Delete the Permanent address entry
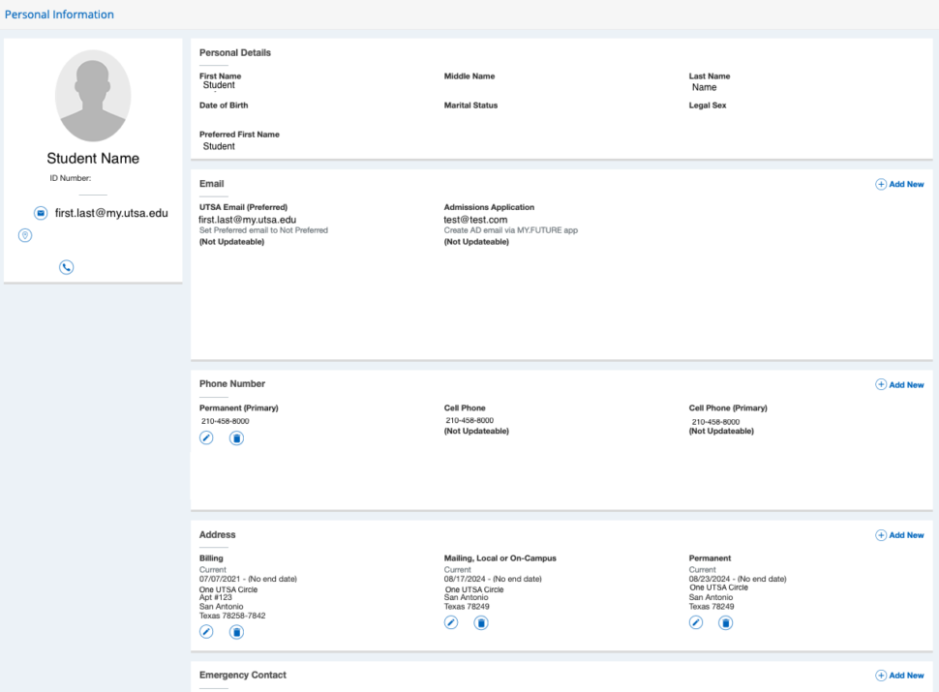Screen dimensions: 939x692 click(x=726, y=622)
